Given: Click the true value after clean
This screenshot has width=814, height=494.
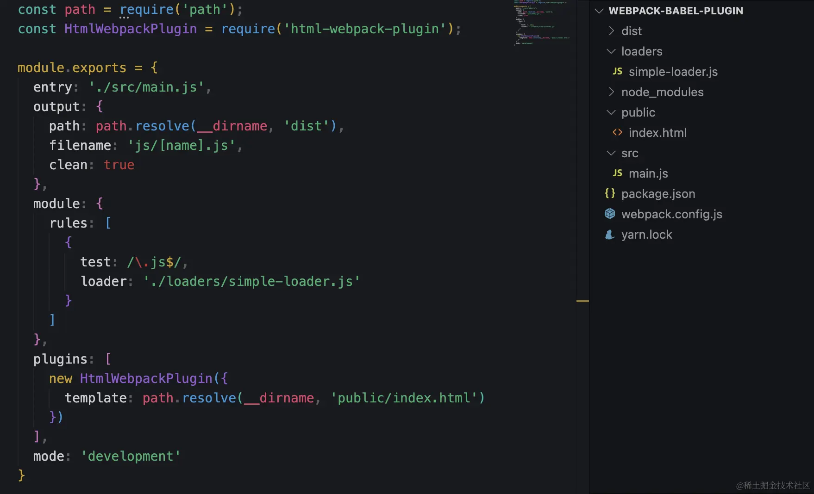Looking at the screenshot, I should [x=119, y=165].
